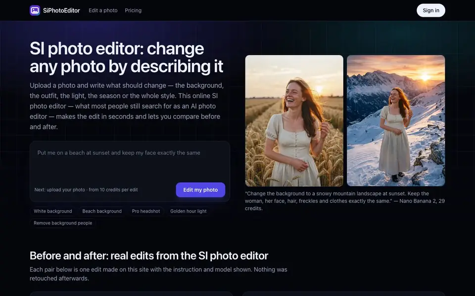Open the wheat field before photo
Viewport: 475px width, 296px height.
294,120
